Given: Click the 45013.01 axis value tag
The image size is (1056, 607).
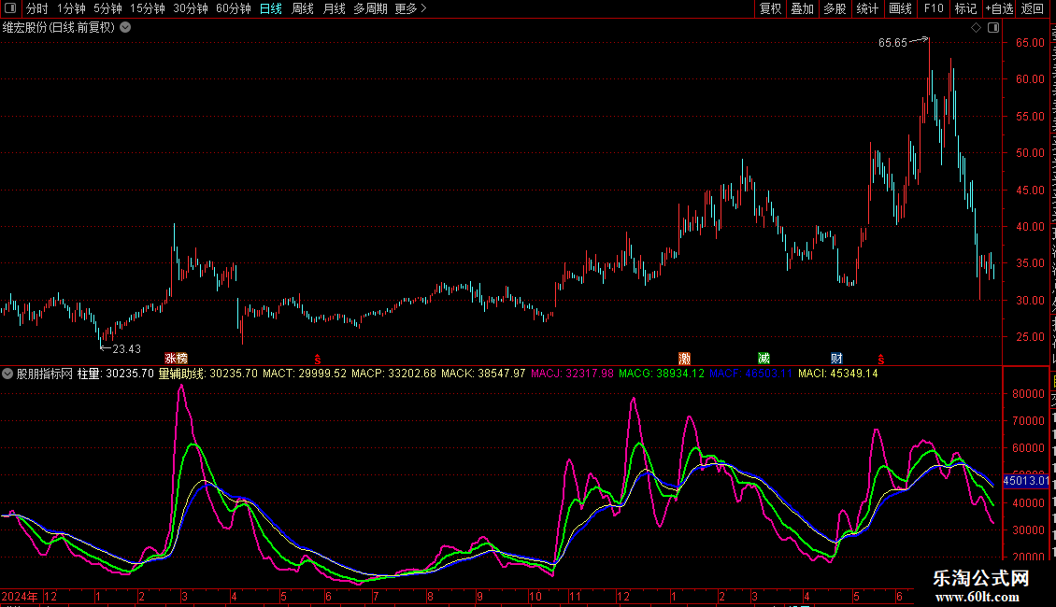Looking at the screenshot, I should click(x=1026, y=481).
